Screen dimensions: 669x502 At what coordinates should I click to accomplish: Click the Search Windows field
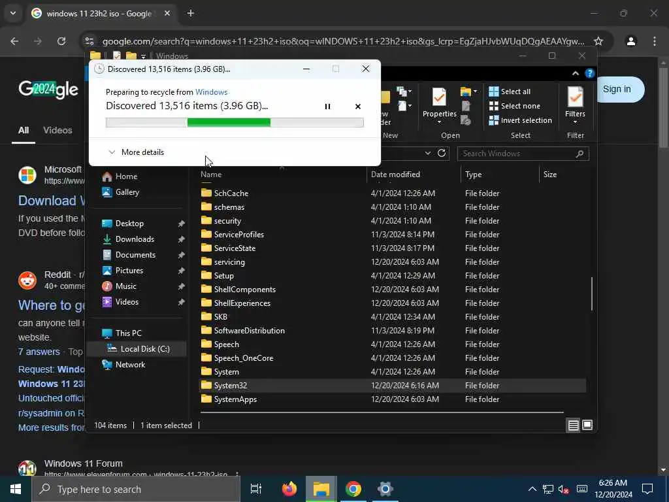(x=523, y=154)
